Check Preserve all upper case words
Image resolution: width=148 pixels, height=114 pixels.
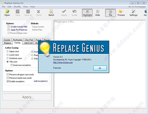point(8,74)
